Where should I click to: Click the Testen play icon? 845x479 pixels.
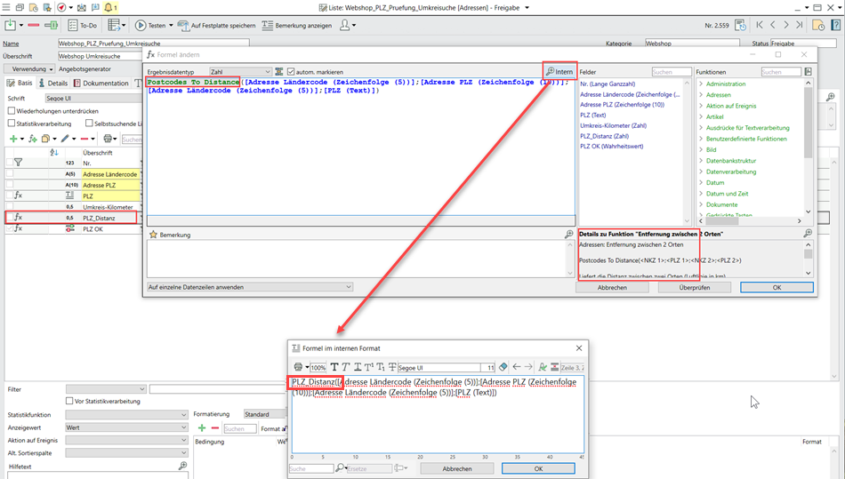[x=141, y=26]
